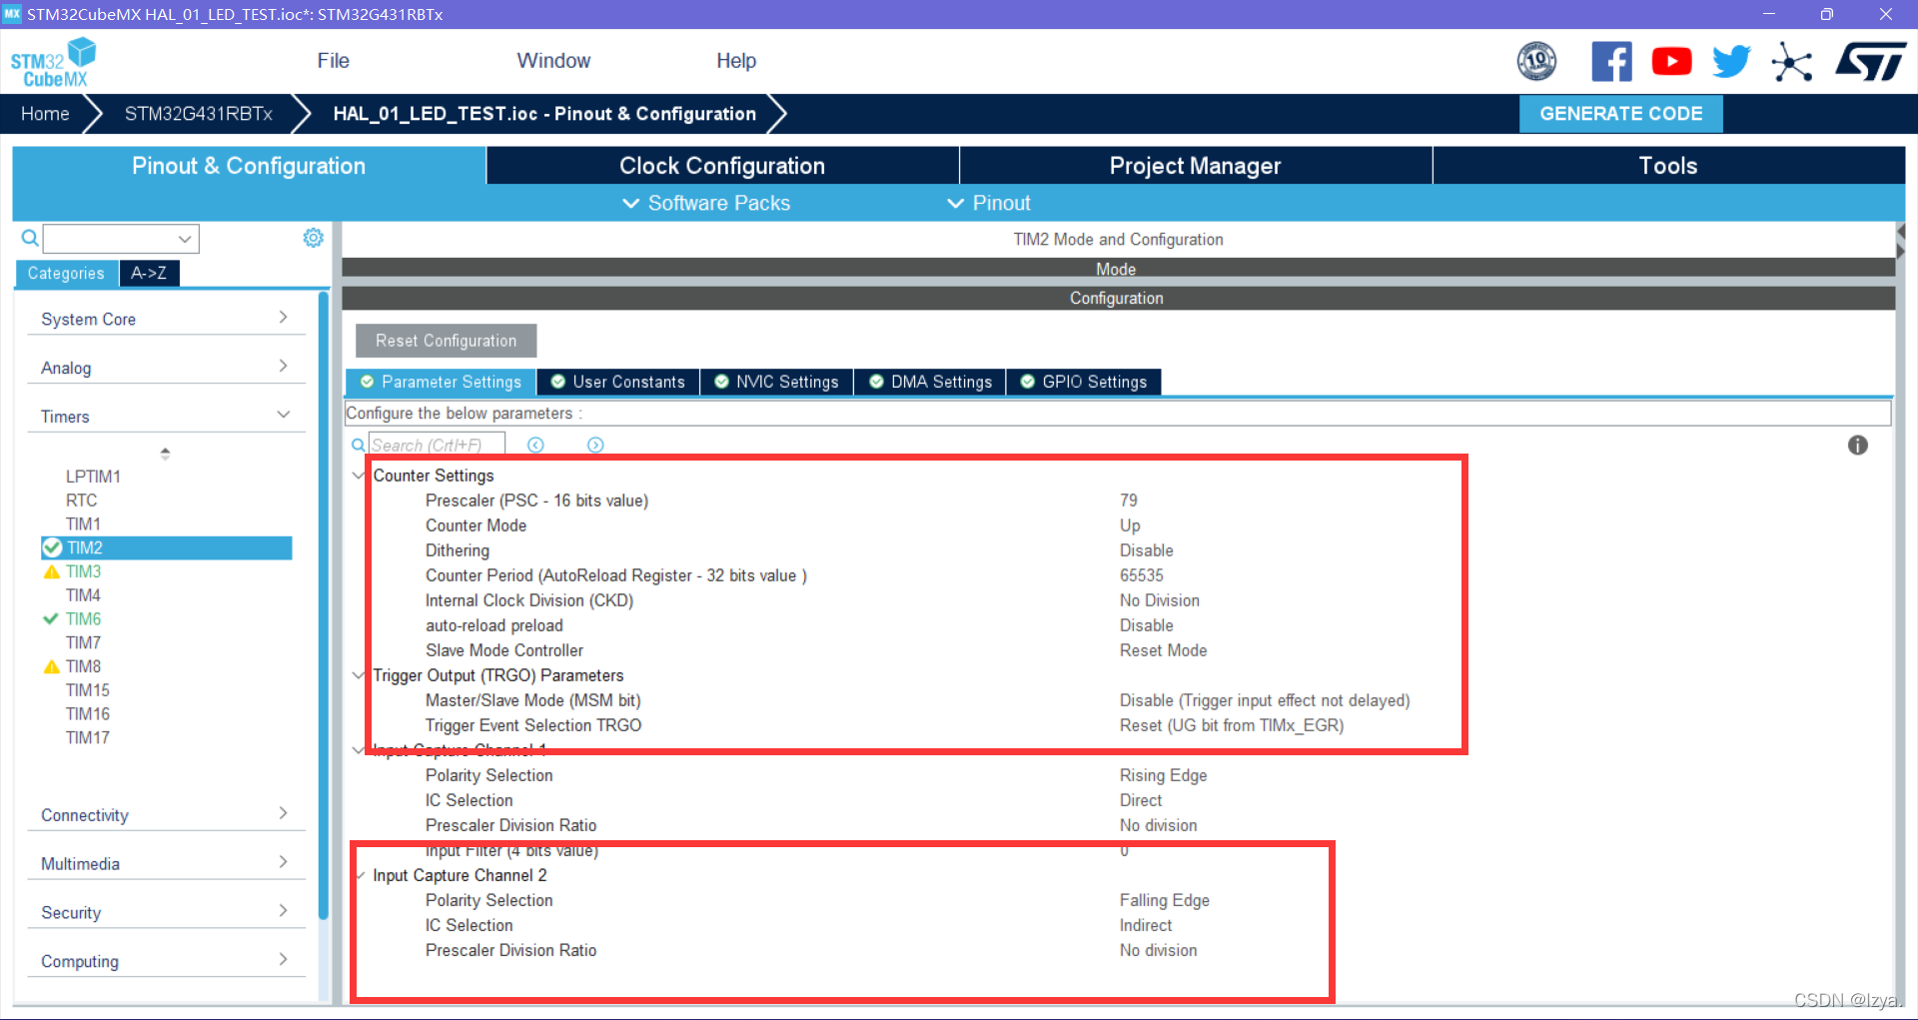Open the GPIO Settings tab
The height and width of the screenshot is (1020, 1918).
[x=1084, y=382]
